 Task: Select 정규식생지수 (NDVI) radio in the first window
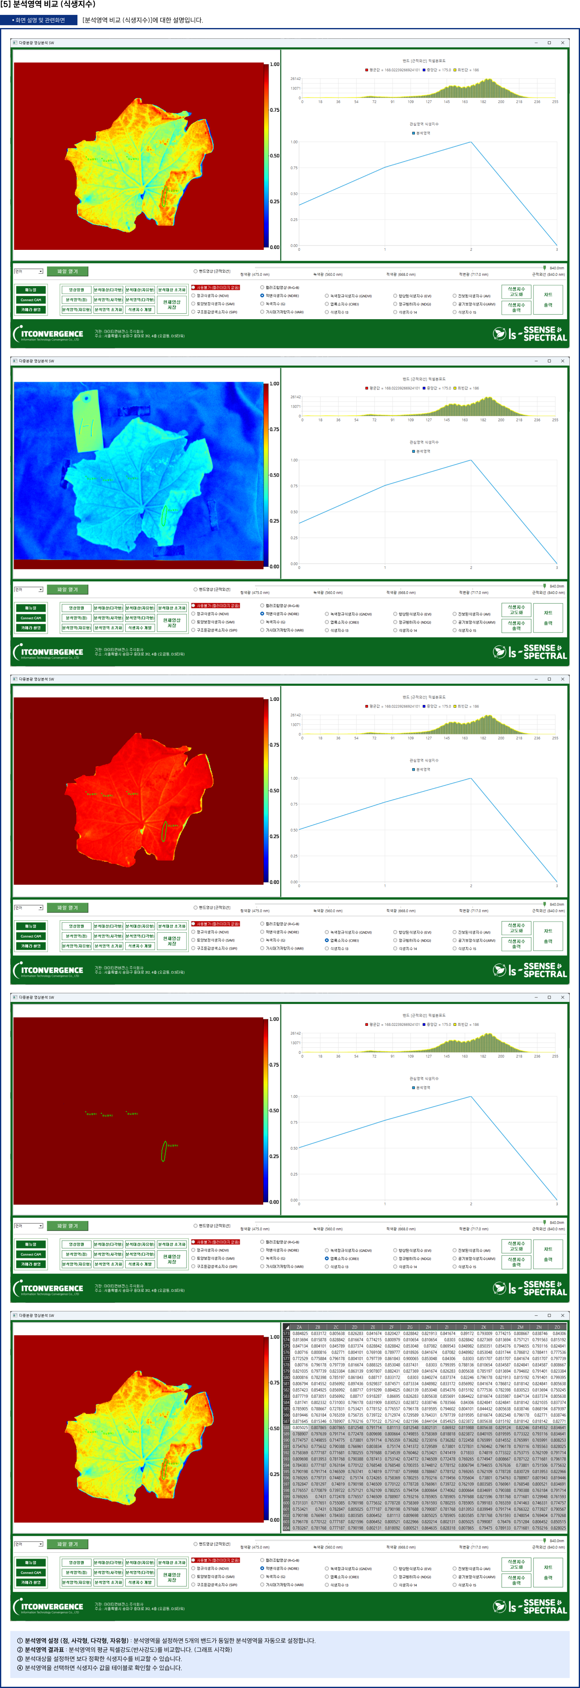tap(194, 296)
